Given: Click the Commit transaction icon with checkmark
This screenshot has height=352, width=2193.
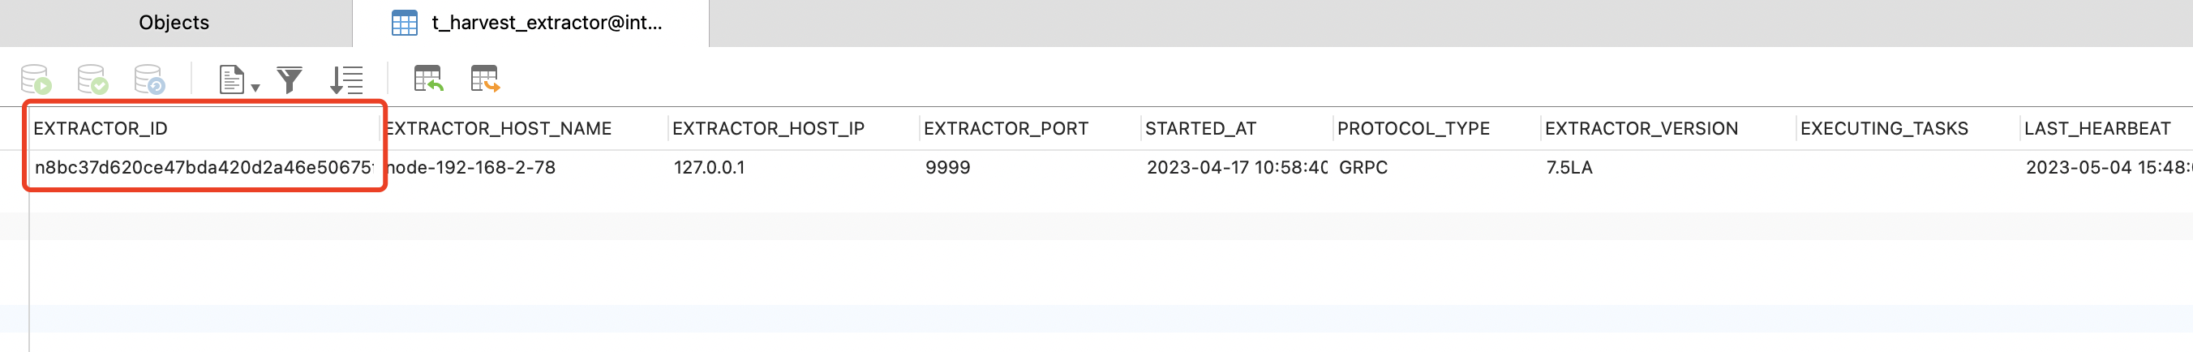Looking at the screenshot, I should click(x=92, y=79).
